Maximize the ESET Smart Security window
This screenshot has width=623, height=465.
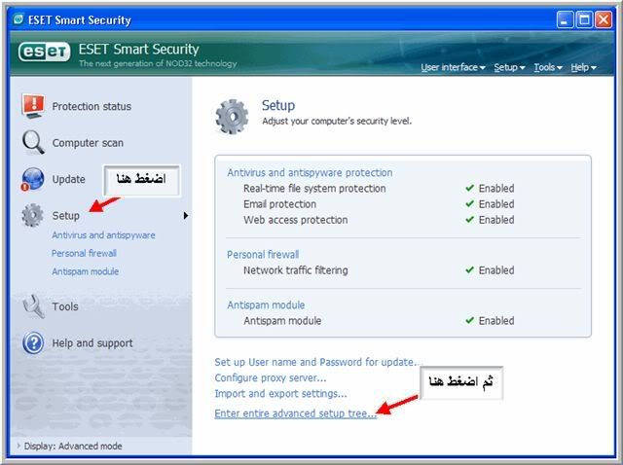[584, 19]
